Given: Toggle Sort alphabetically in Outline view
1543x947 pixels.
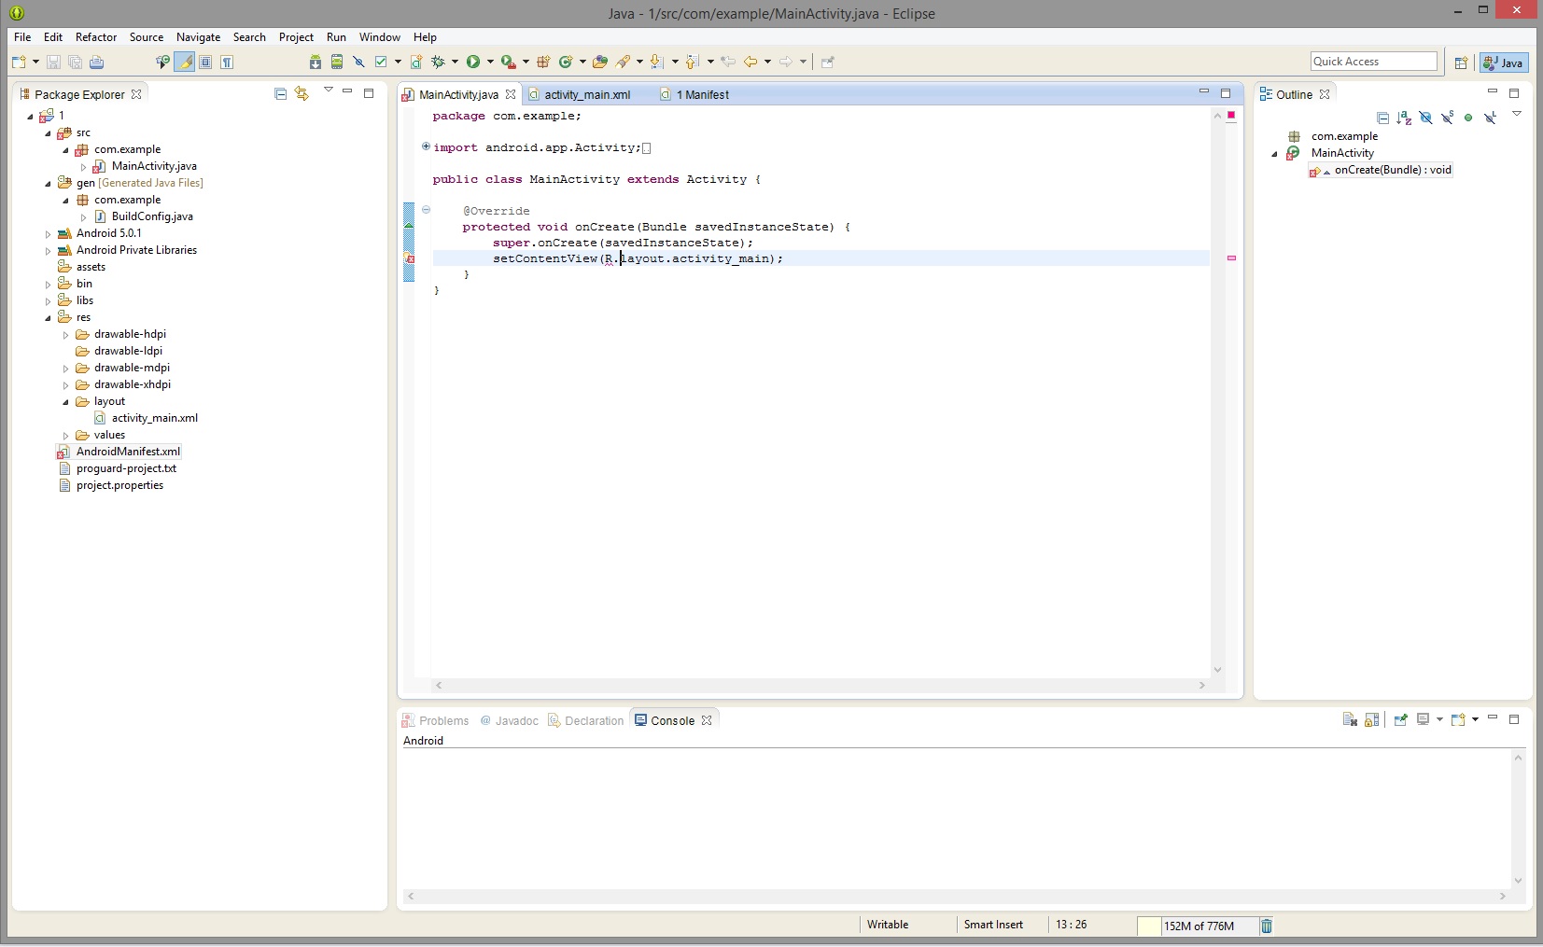Looking at the screenshot, I should coord(1404,118).
